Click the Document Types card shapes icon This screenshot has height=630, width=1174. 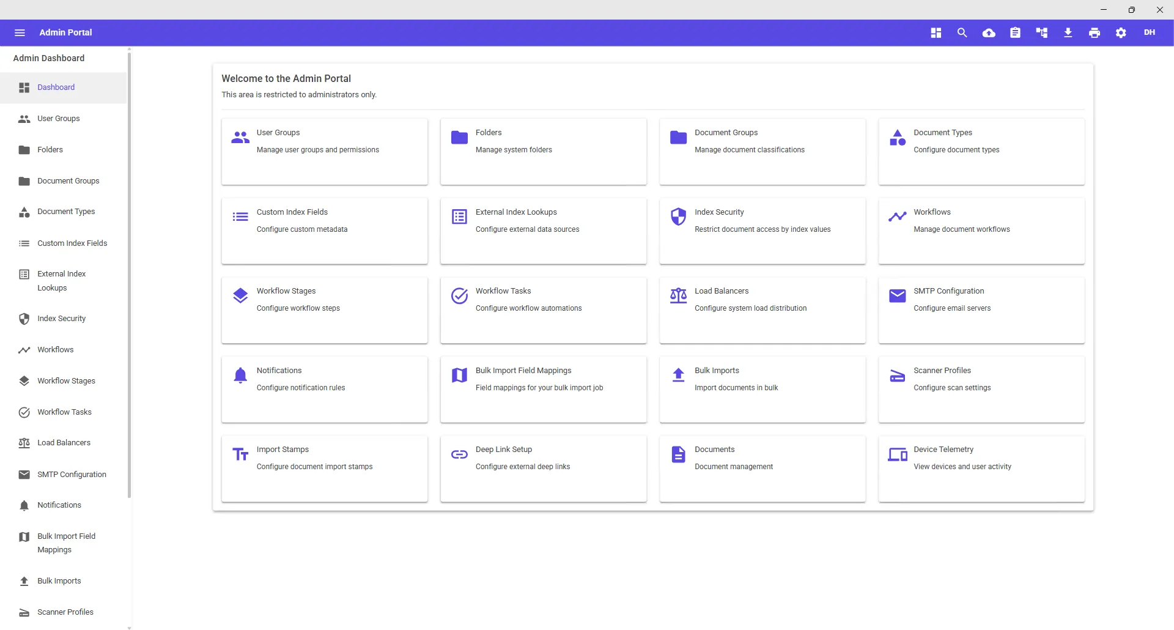898,138
